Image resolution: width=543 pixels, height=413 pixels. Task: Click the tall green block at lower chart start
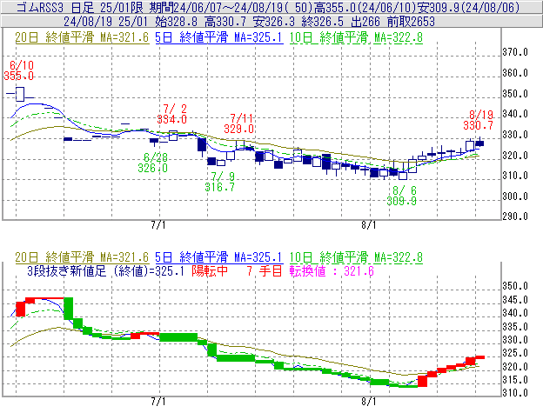[69, 308]
